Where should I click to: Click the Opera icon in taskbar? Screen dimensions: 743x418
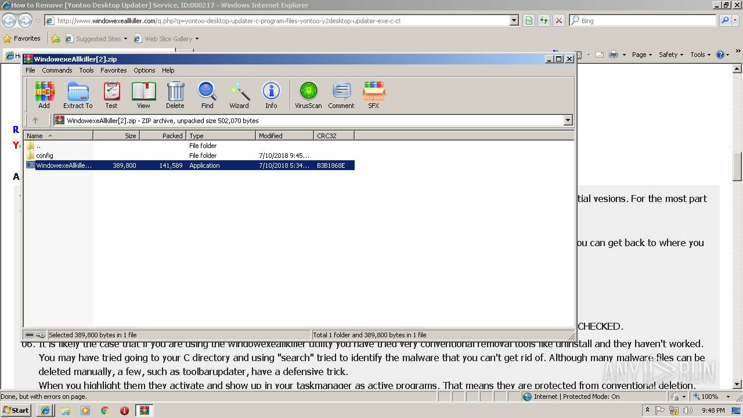coord(124,410)
